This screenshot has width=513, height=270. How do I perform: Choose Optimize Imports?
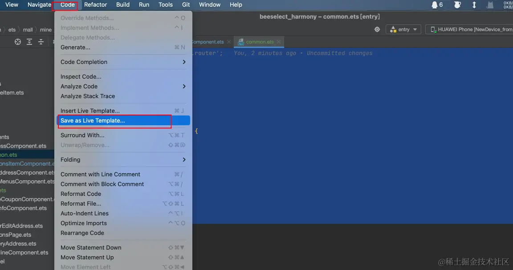click(123, 223)
